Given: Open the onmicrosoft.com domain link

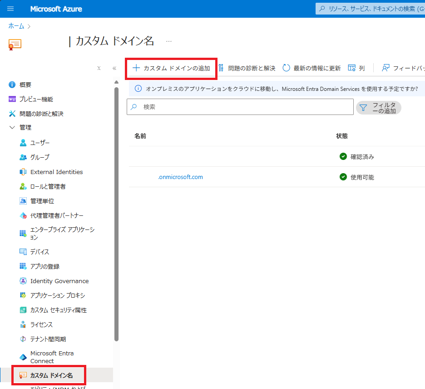Looking at the screenshot, I should pyautogui.click(x=181, y=177).
